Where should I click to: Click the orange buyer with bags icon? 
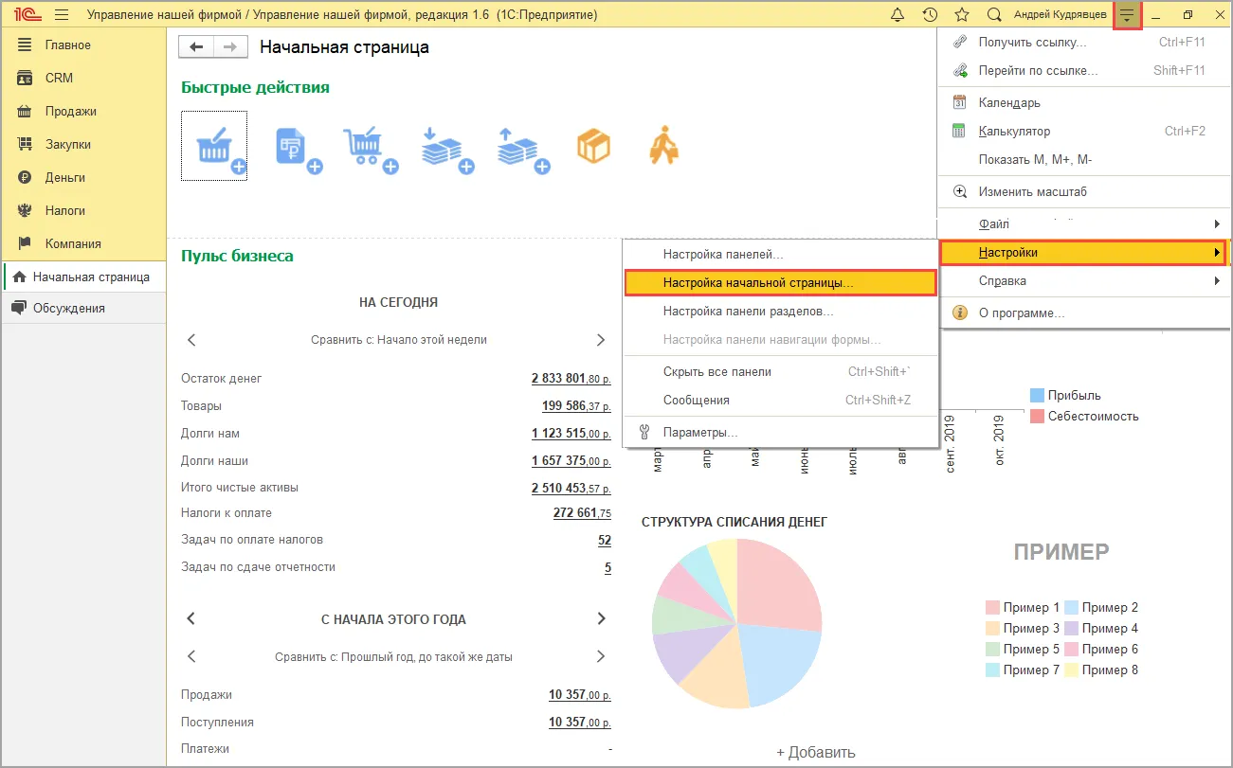(663, 148)
